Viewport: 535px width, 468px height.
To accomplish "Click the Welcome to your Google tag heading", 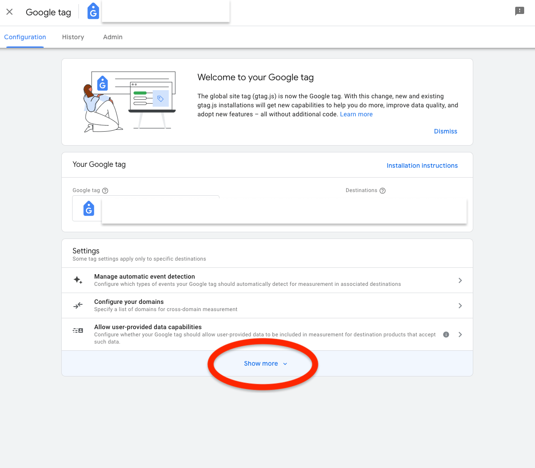I will 256,77.
